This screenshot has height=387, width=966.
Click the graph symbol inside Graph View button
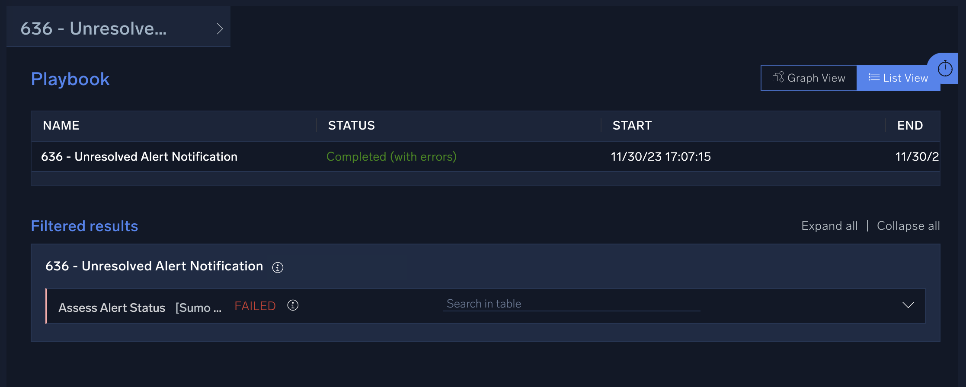point(778,77)
